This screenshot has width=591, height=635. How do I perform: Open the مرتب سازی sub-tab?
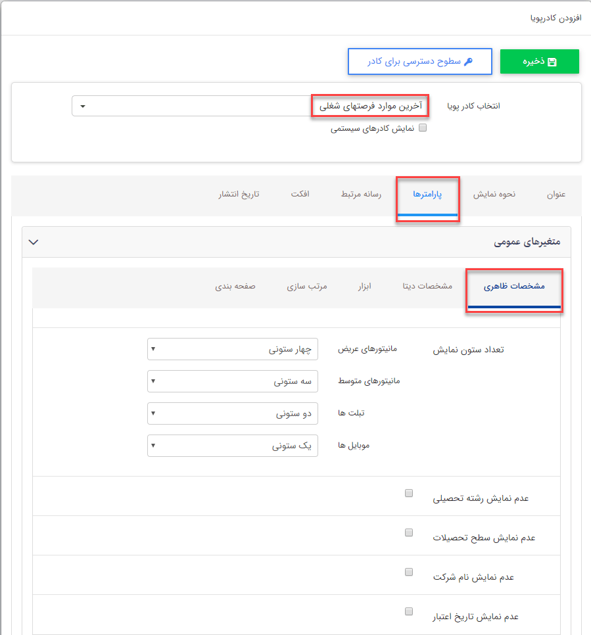[308, 287]
